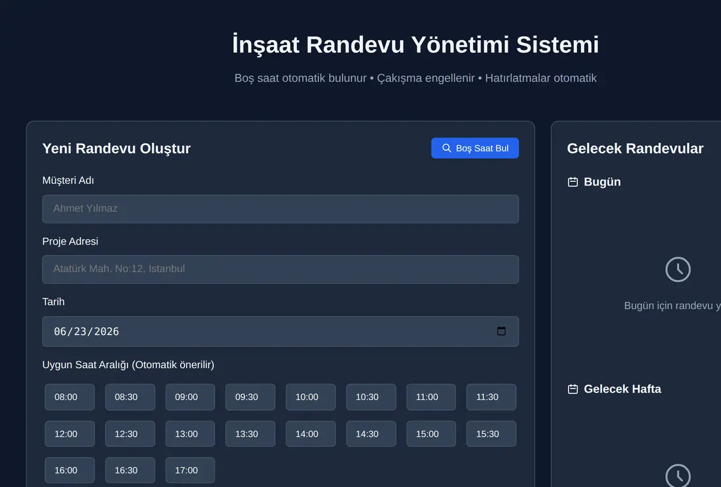Viewport: 721px width, 487px height.
Task: Pick the 14:00 time slot
Action: coord(311,434)
